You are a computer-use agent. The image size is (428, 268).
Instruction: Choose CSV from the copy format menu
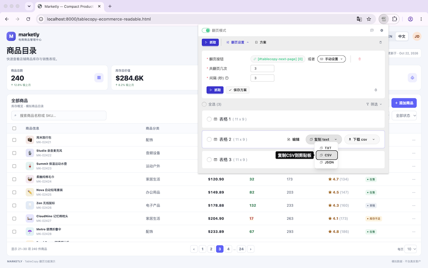pyautogui.click(x=326, y=155)
